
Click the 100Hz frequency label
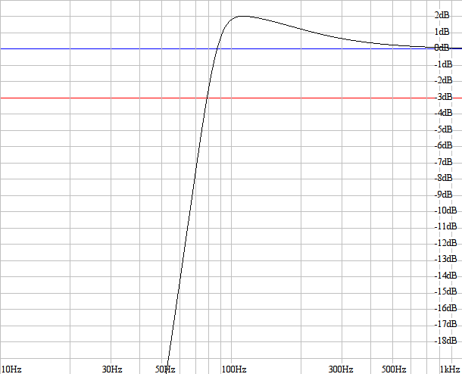pyautogui.click(x=234, y=369)
